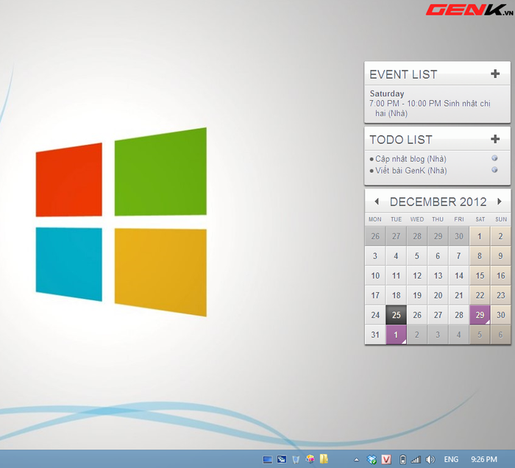Viewport: 515px width, 468px height.
Task: Select Thursday December 20
Action: 438,295
